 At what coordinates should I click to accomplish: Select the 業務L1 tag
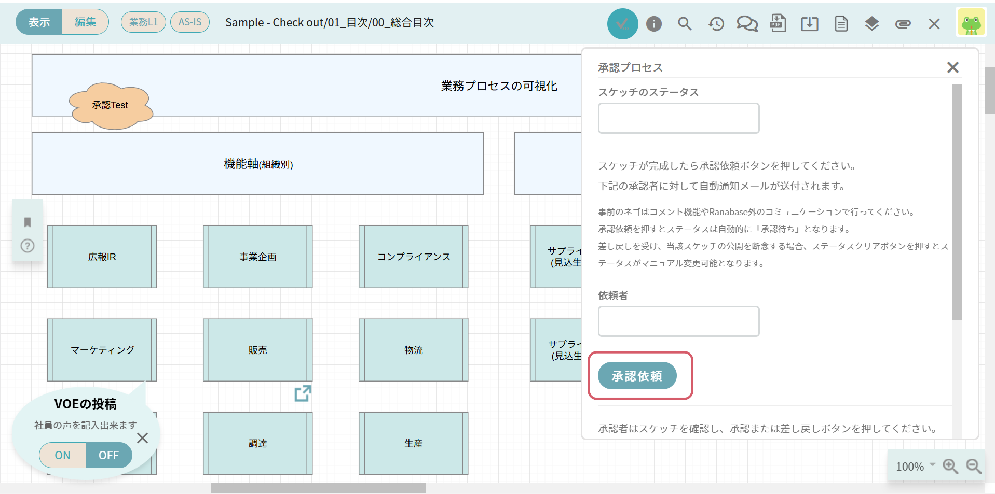tap(143, 22)
